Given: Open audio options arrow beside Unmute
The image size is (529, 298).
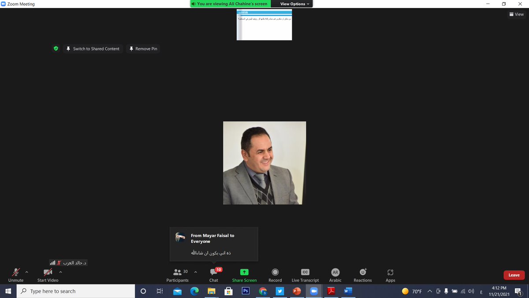Looking at the screenshot, I should (x=27, y=272).
